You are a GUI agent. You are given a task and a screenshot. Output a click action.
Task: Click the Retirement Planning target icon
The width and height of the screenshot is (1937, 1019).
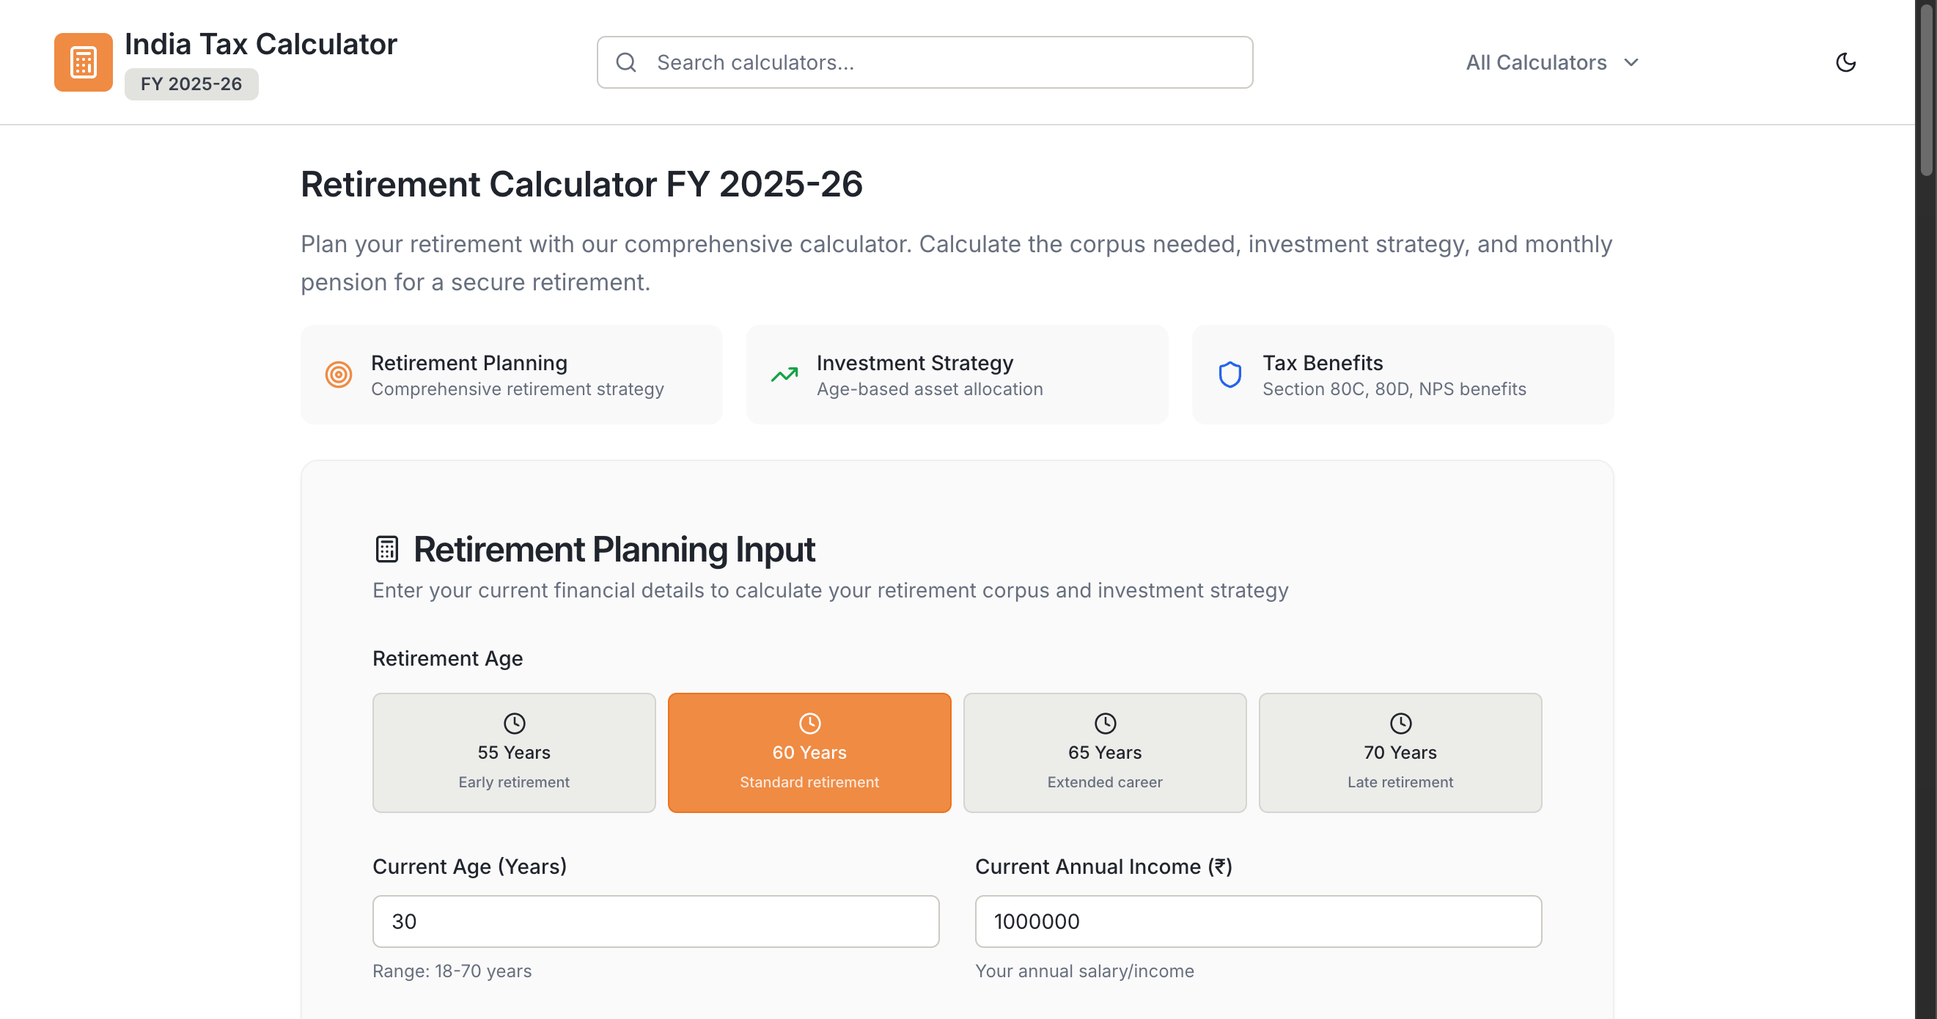point(339,375)
